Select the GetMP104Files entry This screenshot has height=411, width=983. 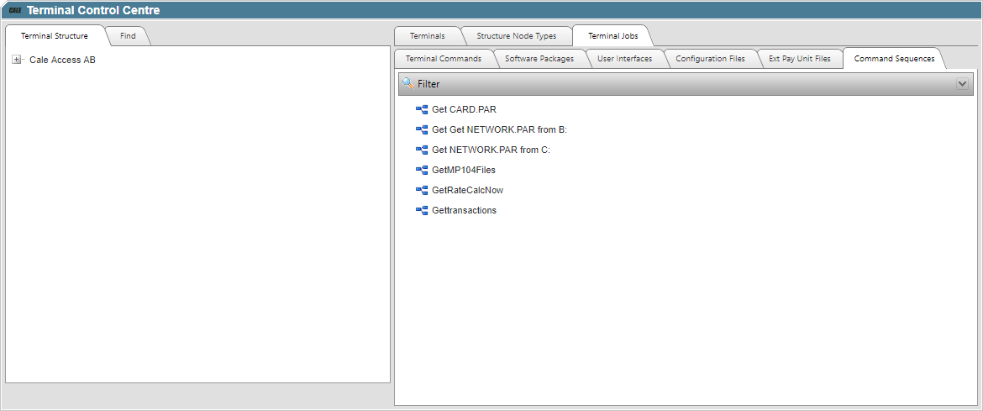click(464, 170)
